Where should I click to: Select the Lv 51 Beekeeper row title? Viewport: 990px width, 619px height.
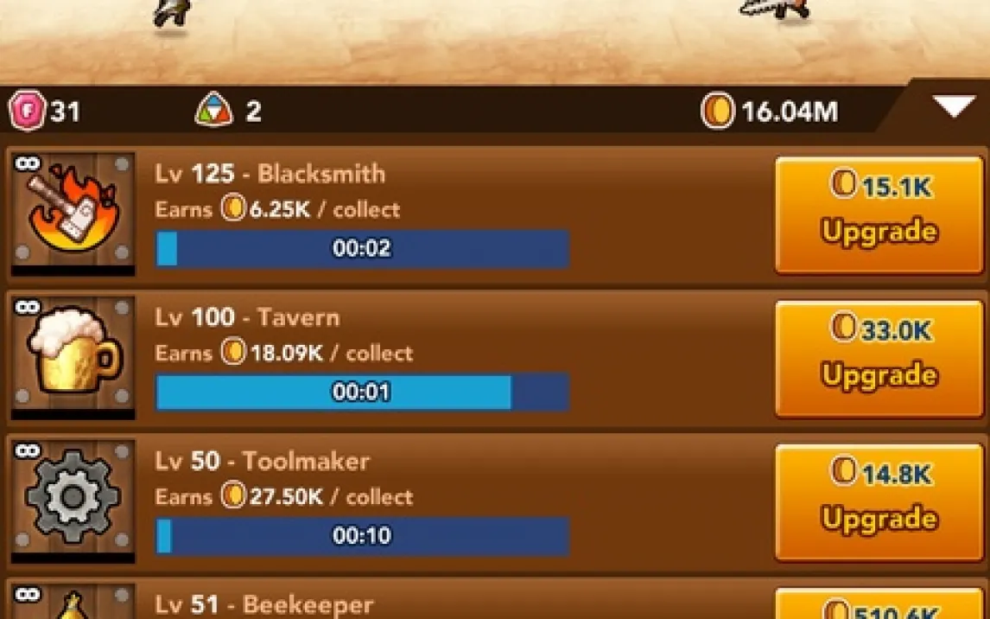click(x=264, y=604)
